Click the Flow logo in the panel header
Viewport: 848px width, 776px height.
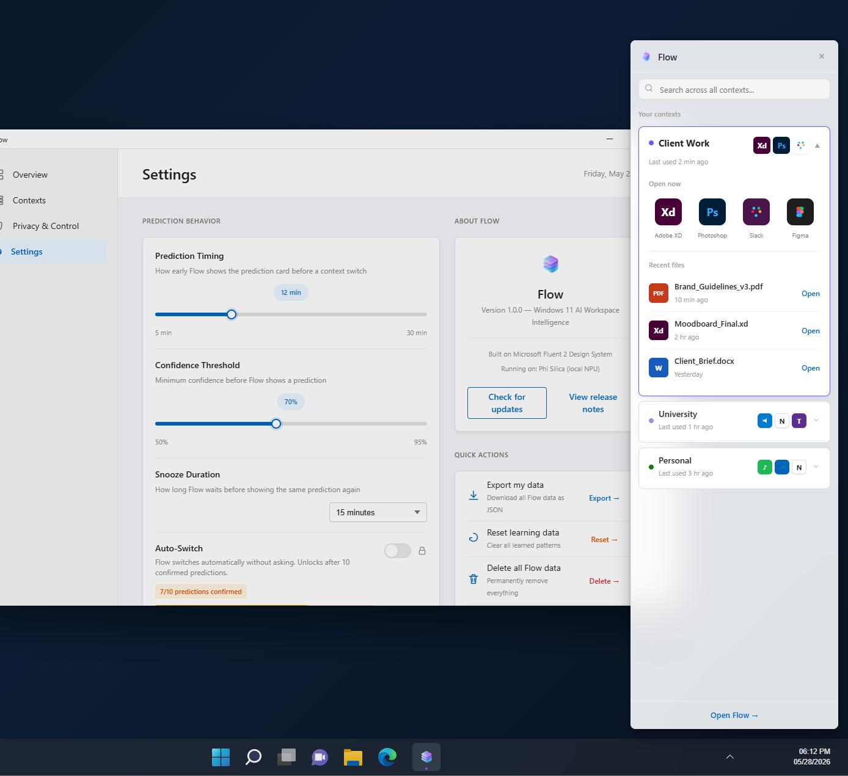[x=646, y=57]
